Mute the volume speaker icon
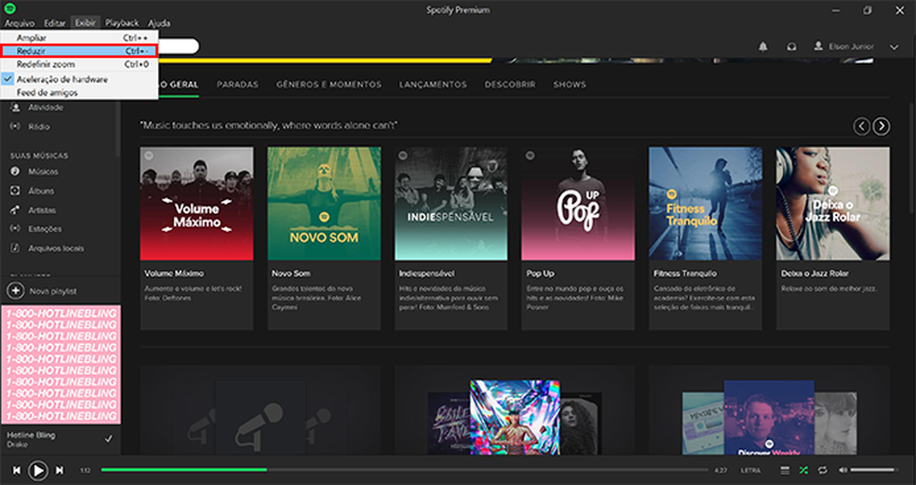The height and width of the screenshot is (485, 916). (x=842, y=470)
